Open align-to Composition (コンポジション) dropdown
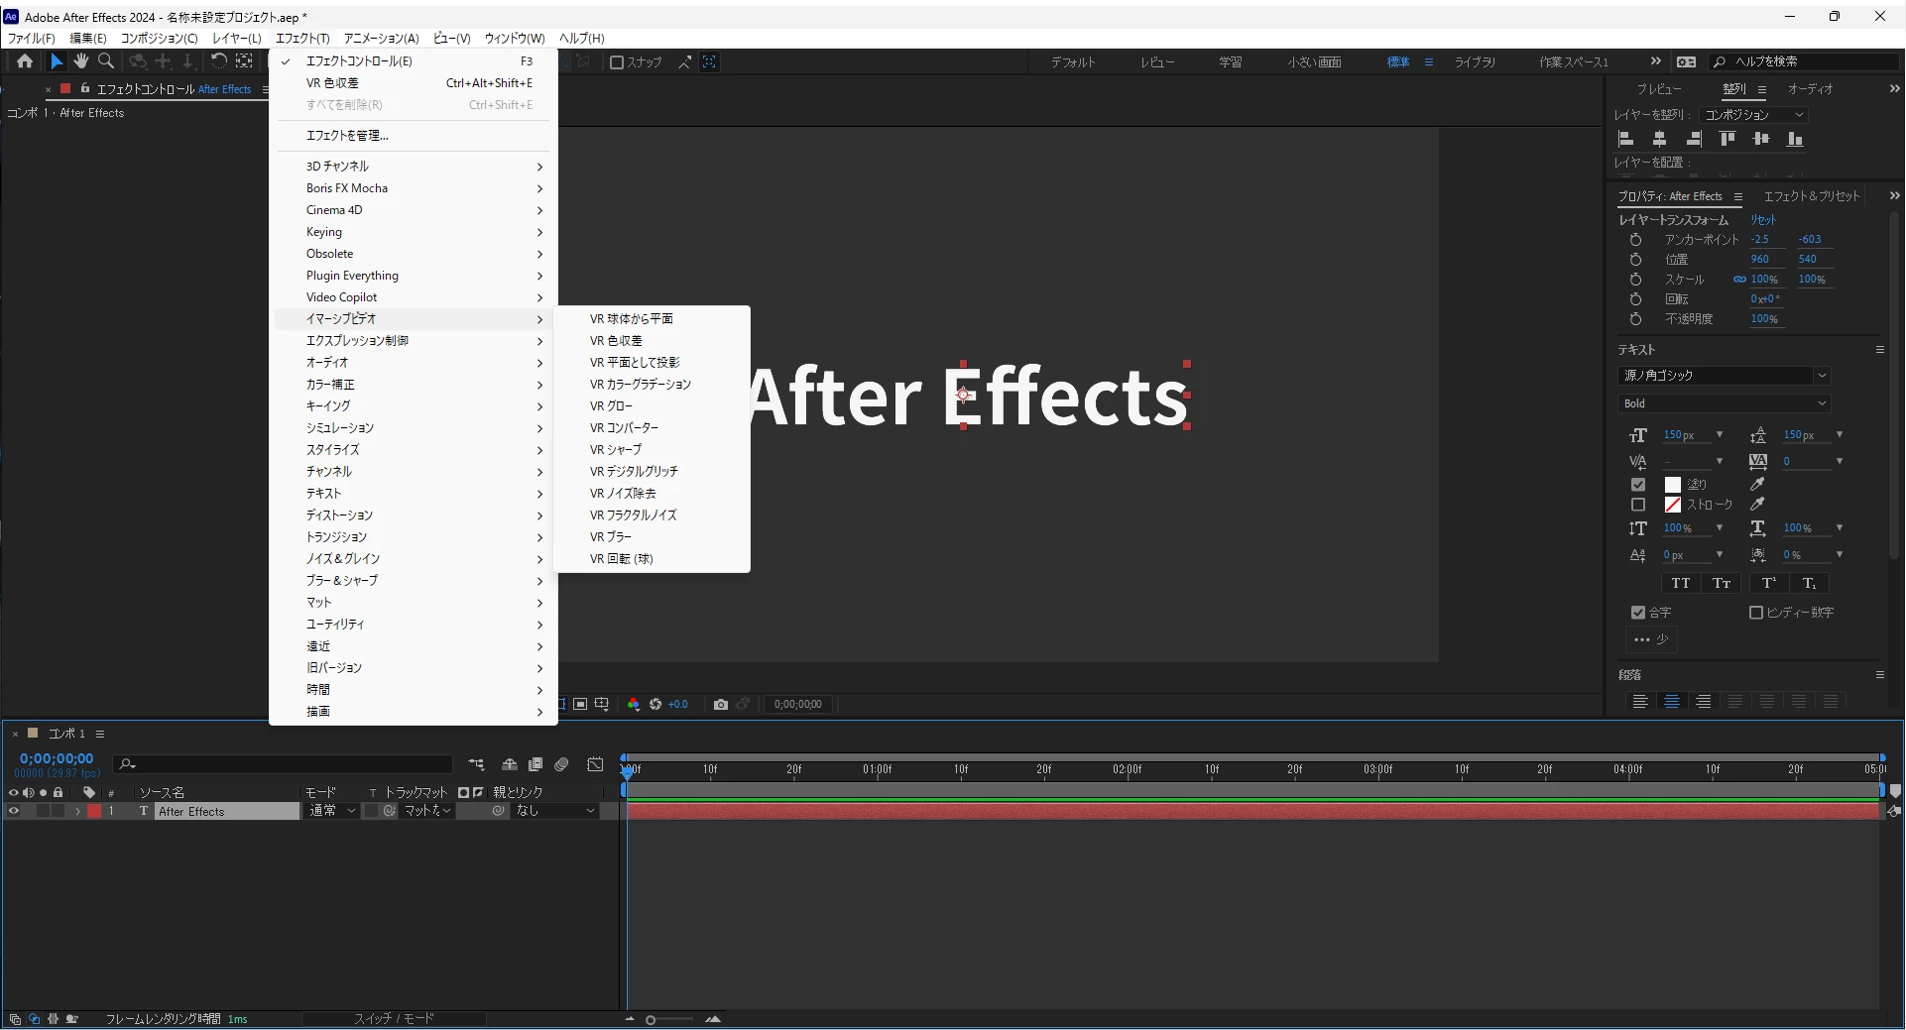Viewport: 1906px width, 1030px height. (1753, 115)
